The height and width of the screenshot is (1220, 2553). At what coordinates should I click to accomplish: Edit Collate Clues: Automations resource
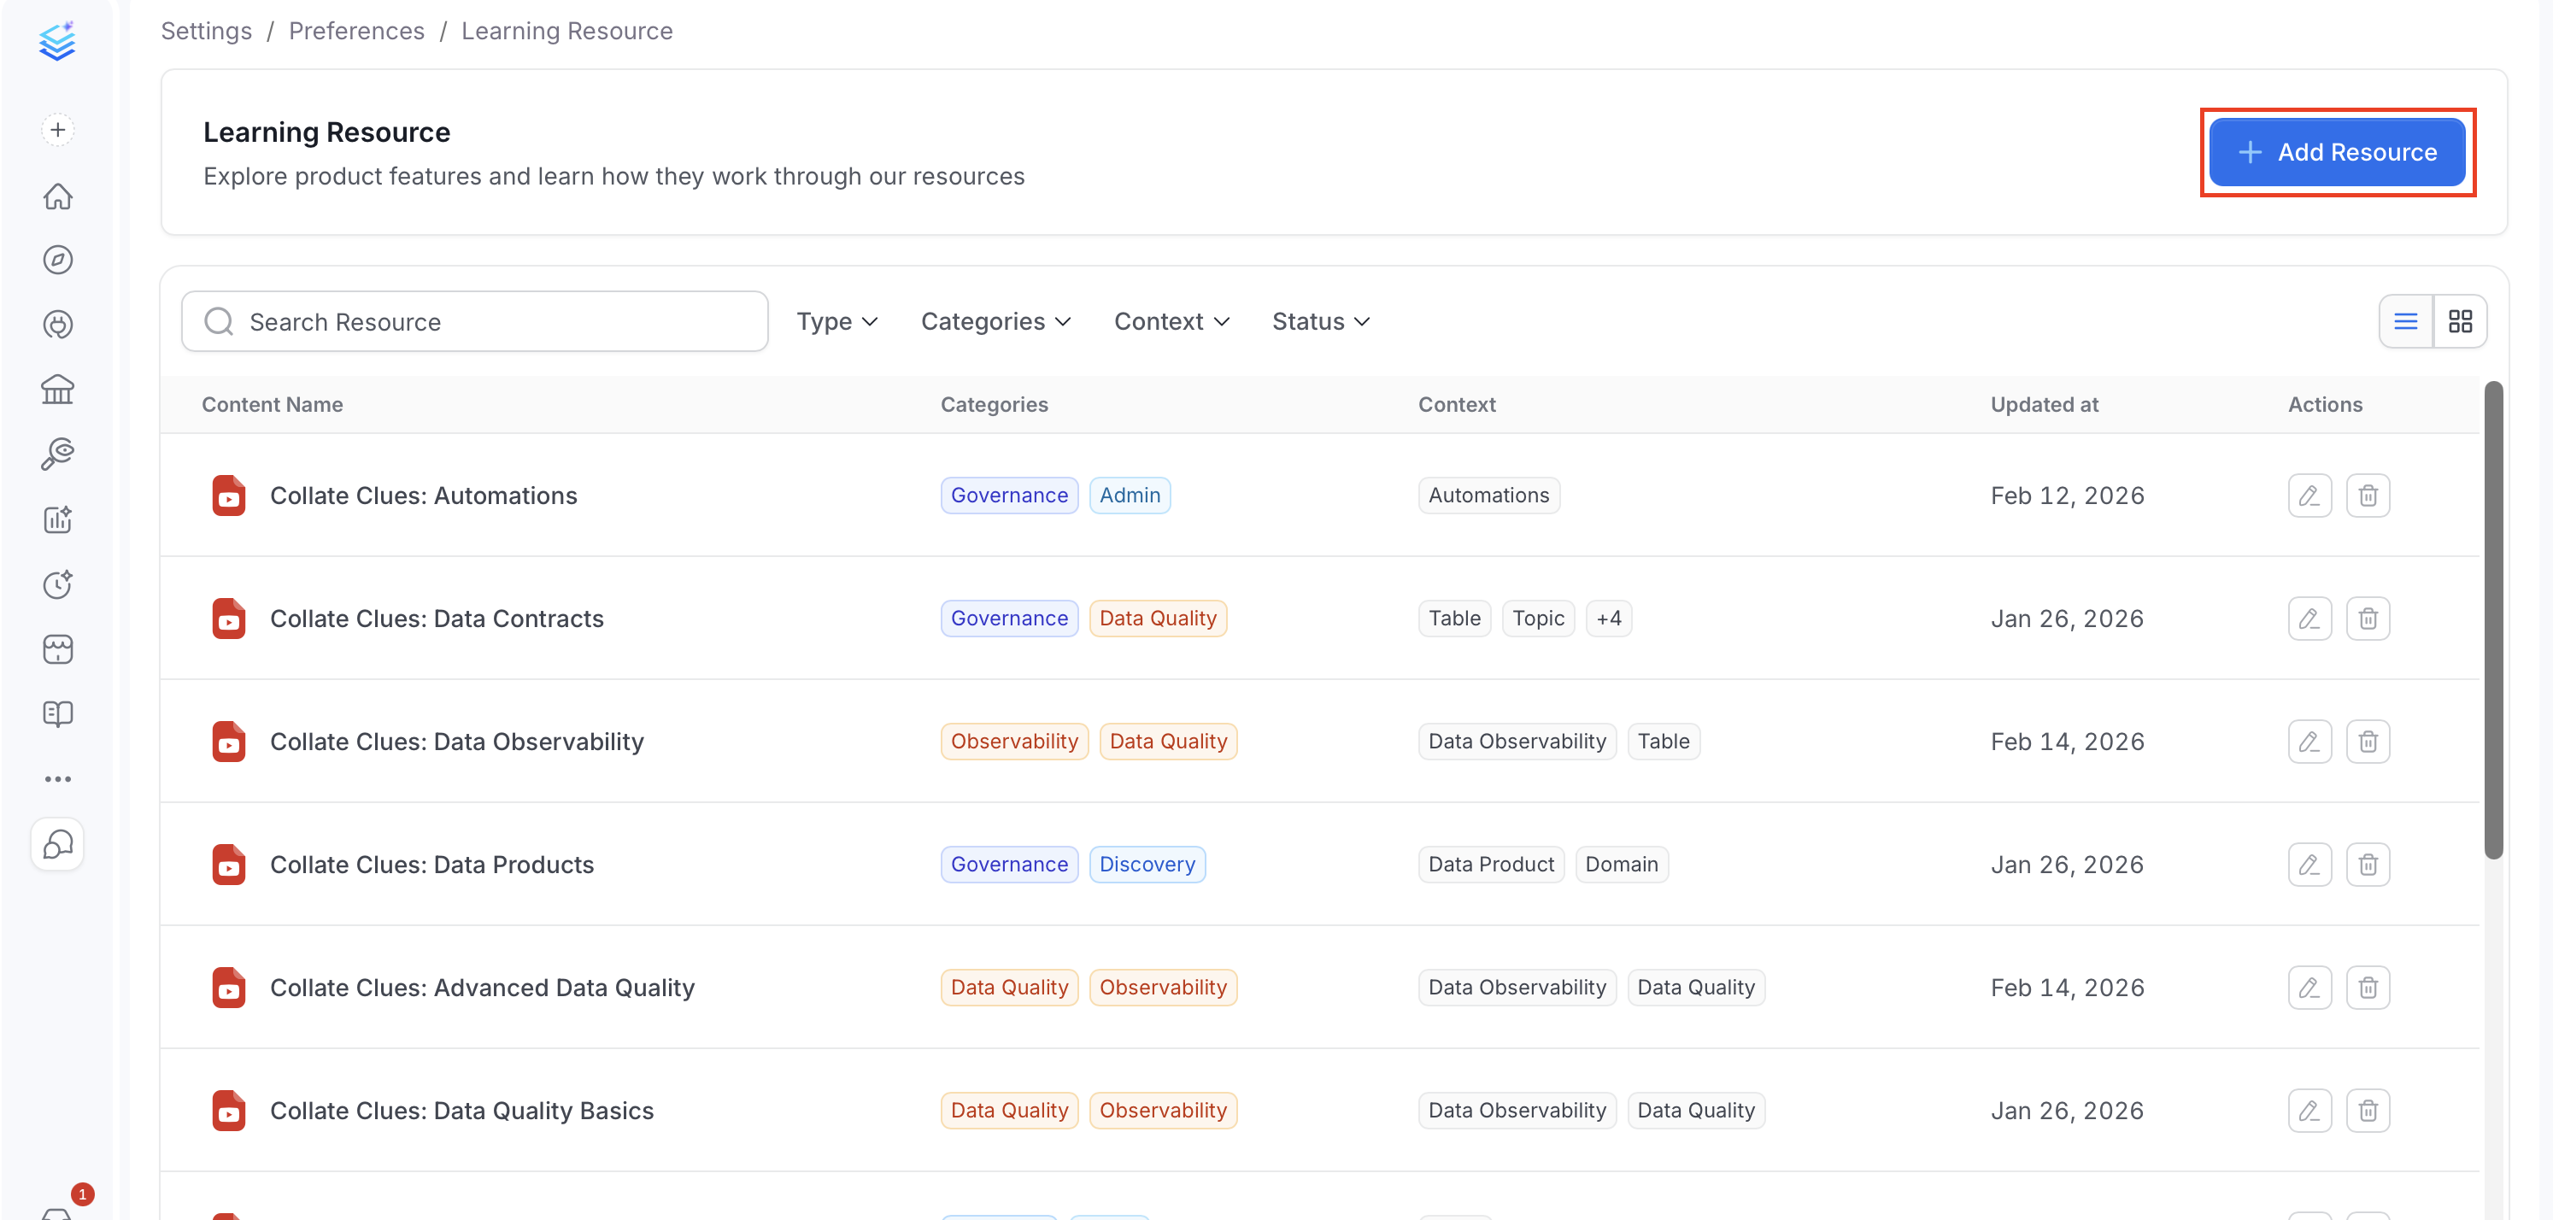pos(2309,496)
